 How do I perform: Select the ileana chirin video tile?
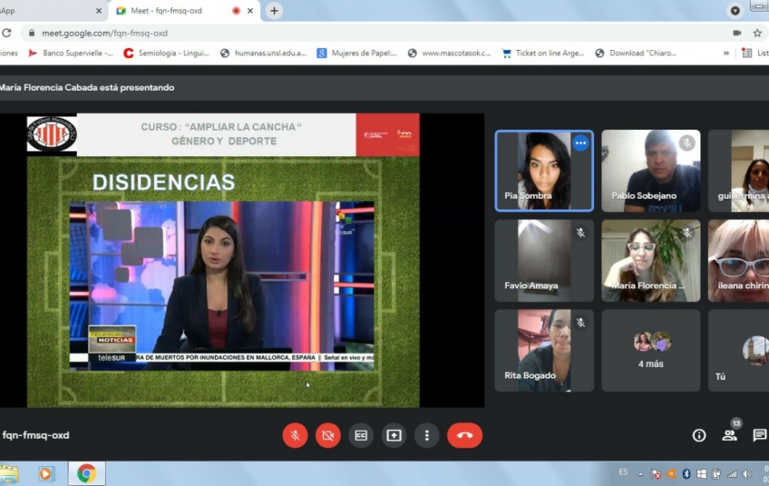(738, 260)
